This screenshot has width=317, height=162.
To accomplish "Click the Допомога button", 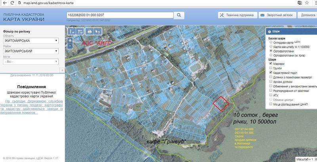I will pos(307,15).
